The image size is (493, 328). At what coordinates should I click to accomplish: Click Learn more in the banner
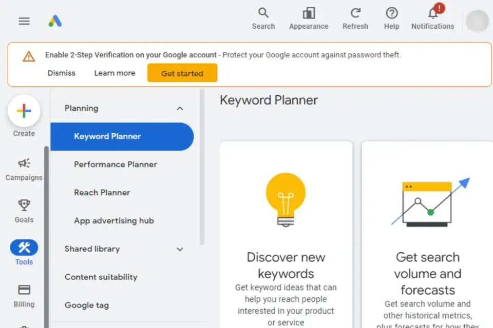click(x=115, y=73)
